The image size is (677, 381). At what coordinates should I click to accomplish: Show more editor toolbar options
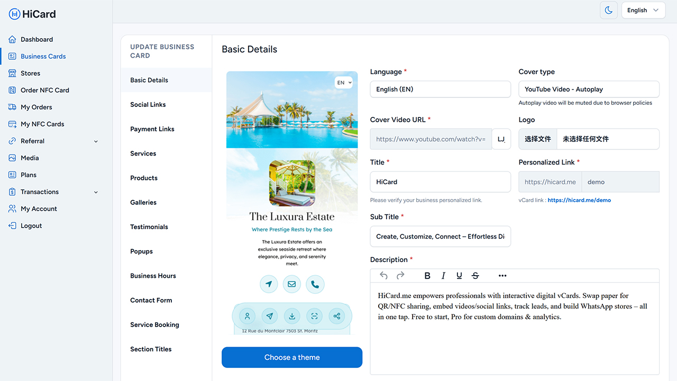(x=502, y=276)
